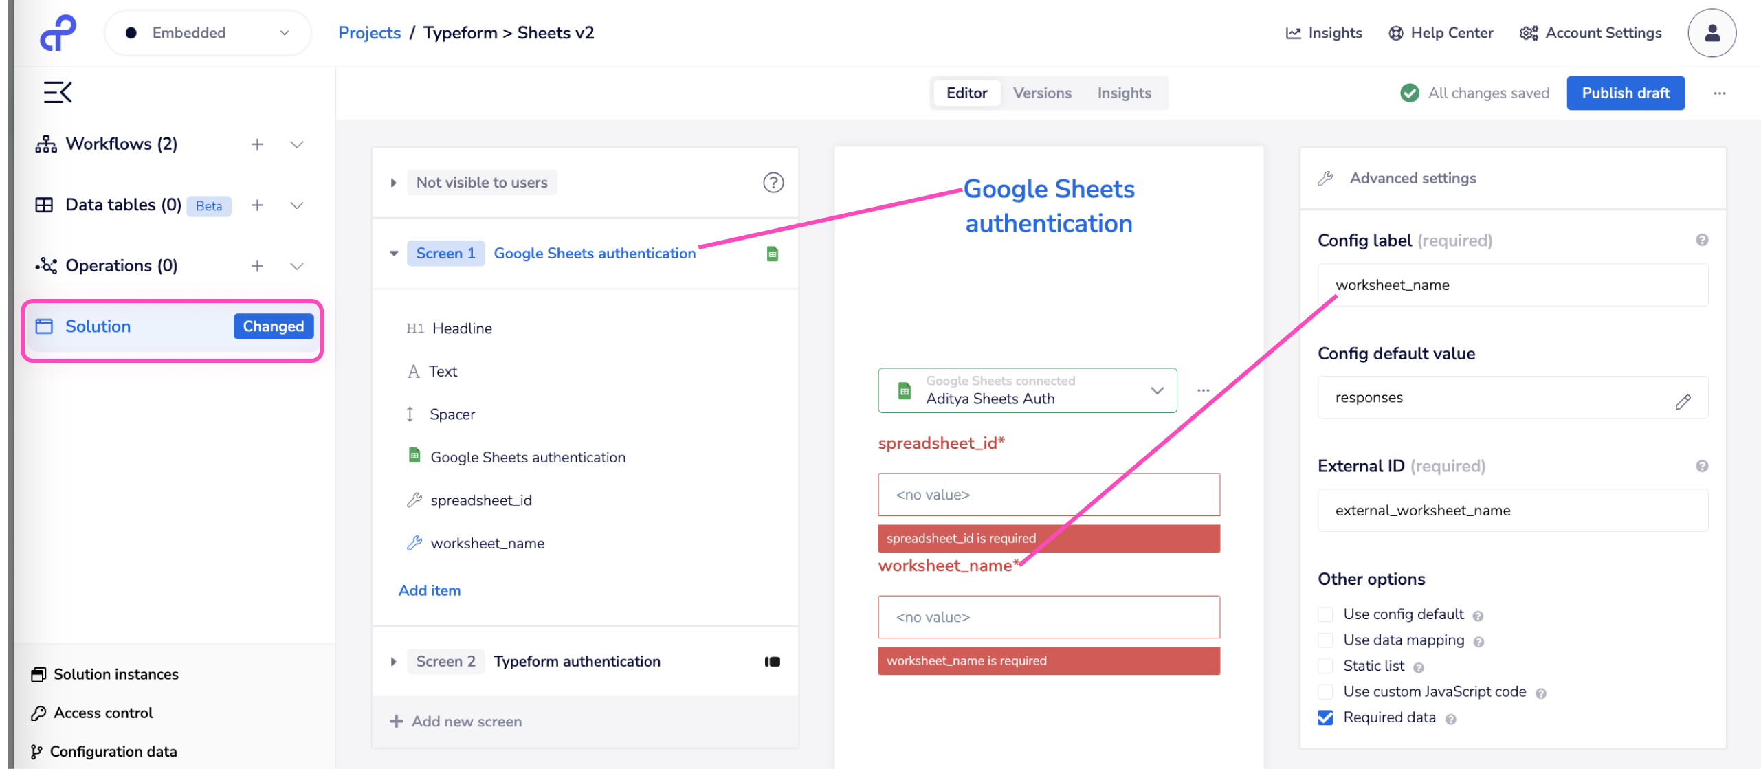Enable the Static list checkbox

pos(1325,666)
